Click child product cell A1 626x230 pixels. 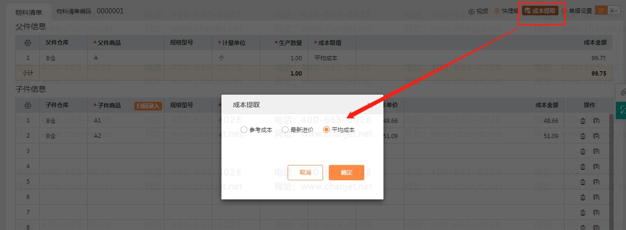point(126,121)
